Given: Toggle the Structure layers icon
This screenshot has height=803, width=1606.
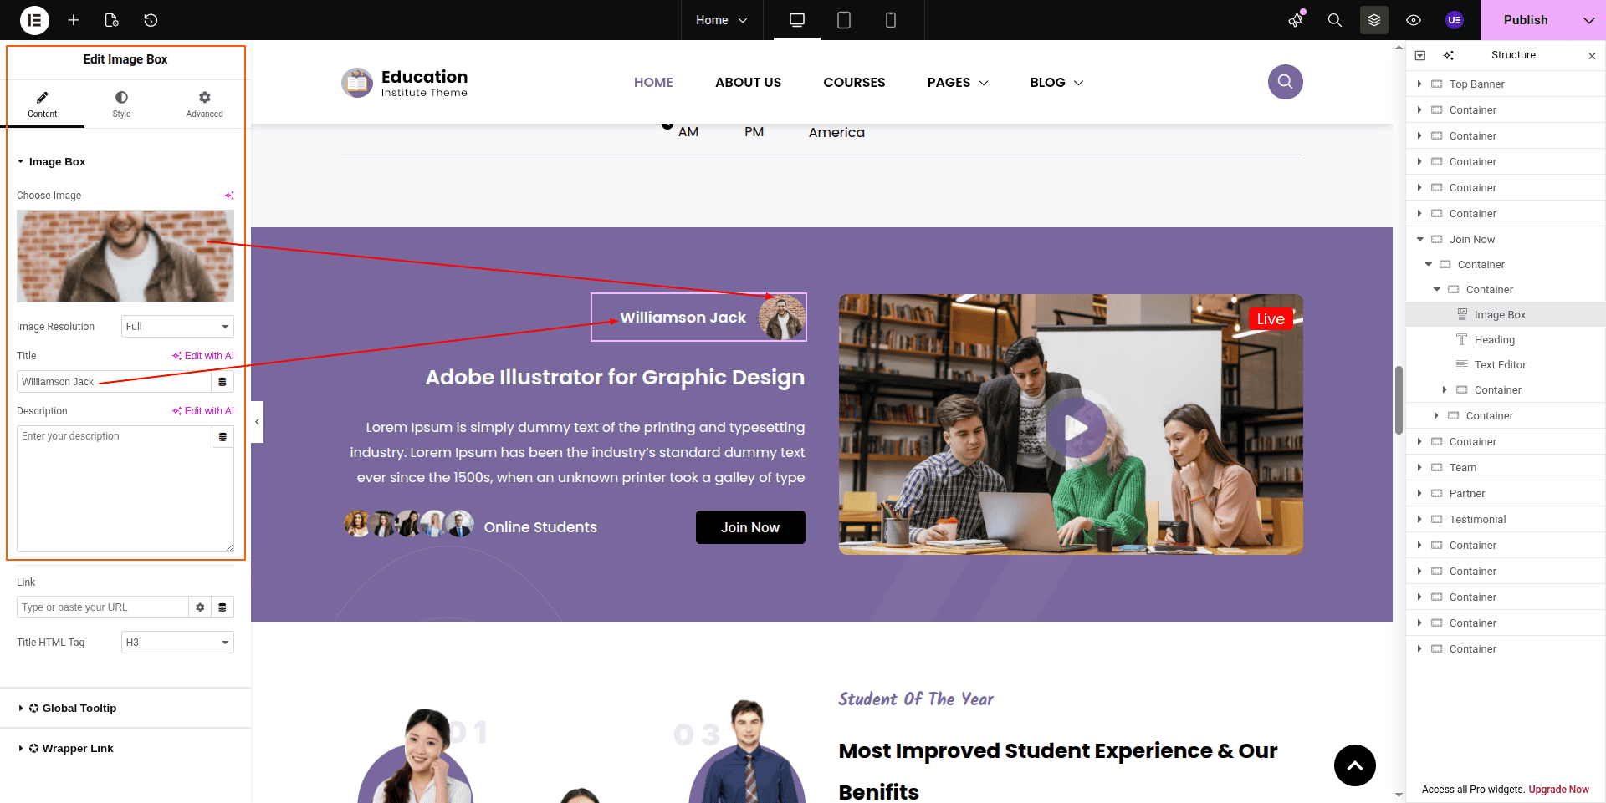Looking at the screenshot, I should point(1374,20).
